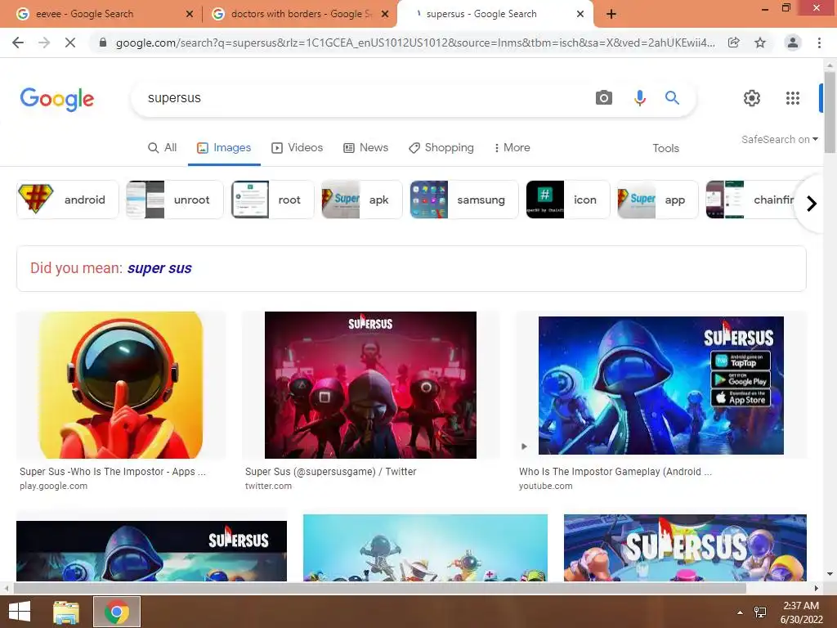Open the blue hooded Supersus gameplay image
Viewport: 837px width, 628px height.
660,385
